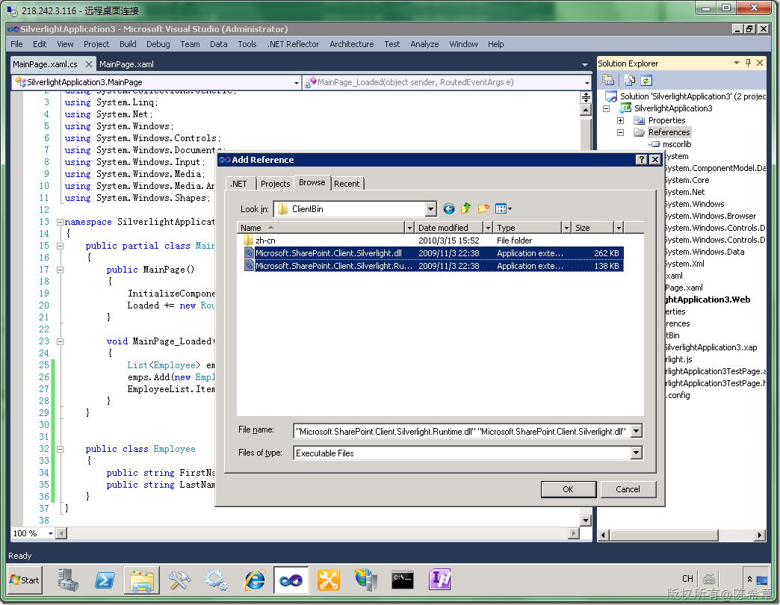The height and width of the screenshot is (605, 780).
Task: Click the Up One Level folder icon
Action: [465, 209]
